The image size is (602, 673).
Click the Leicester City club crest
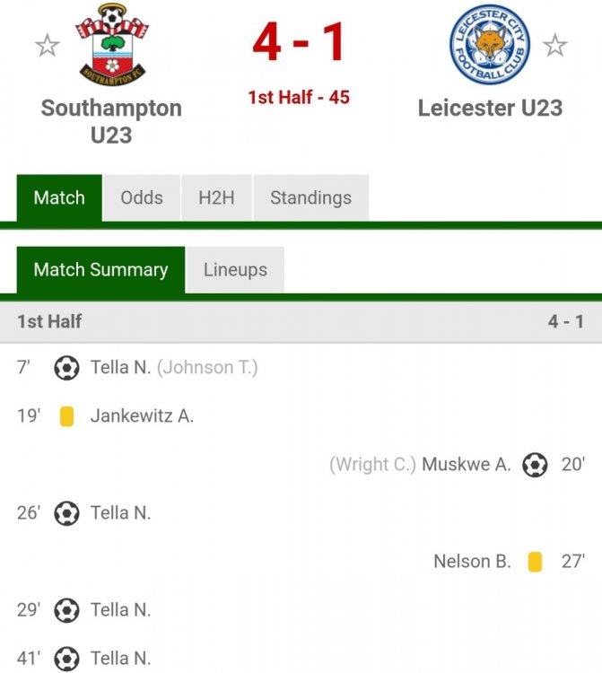[490, 45]
